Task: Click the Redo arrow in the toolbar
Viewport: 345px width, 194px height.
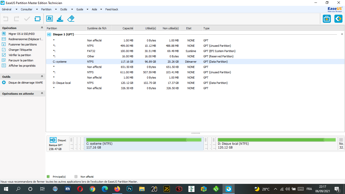Action: [x=16, y=19]
